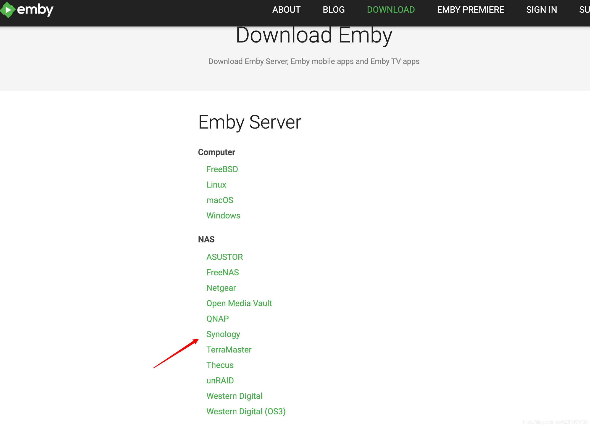The image size is (590, 427).
Task: Go to the BLOG page
Action: (333, 10)
